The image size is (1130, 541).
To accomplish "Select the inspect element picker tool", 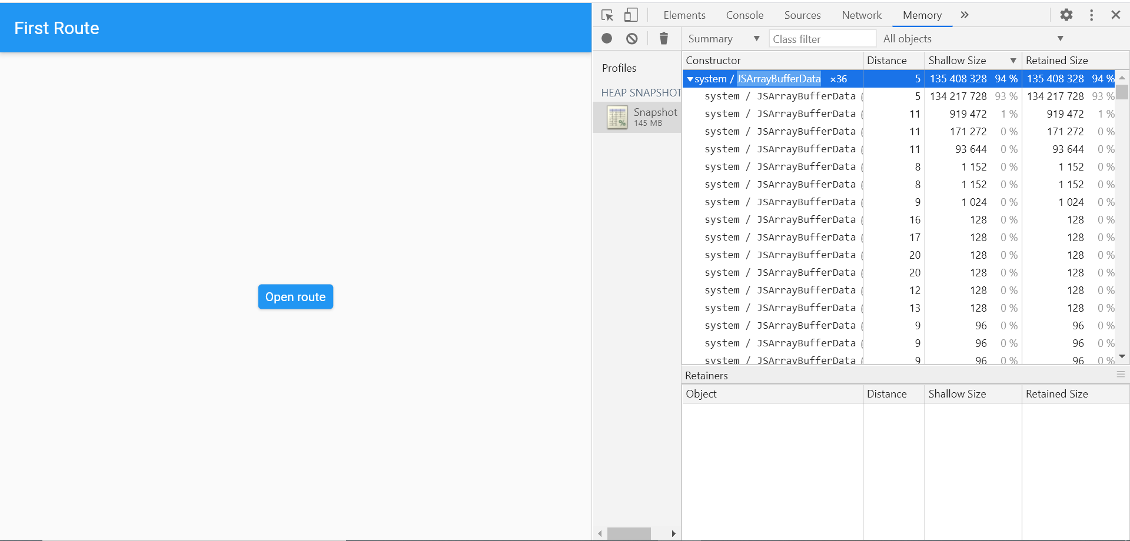I will point(607,15).
